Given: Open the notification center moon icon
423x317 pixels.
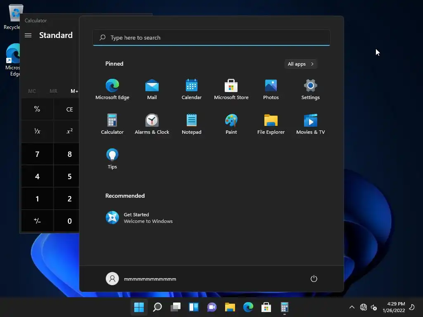Looking at the screenshot, I should [x=412, y=307].
